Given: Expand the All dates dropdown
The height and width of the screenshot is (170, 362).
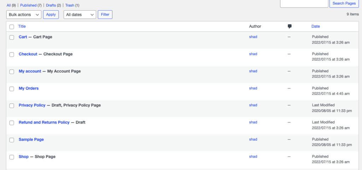Looking at the screenshot, I should tap(80, 15).
